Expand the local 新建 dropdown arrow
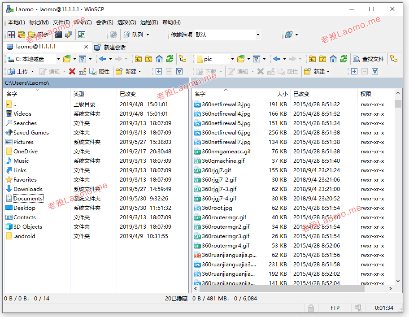This screenshot has height=317, width=409. click(x=140, y=71)
